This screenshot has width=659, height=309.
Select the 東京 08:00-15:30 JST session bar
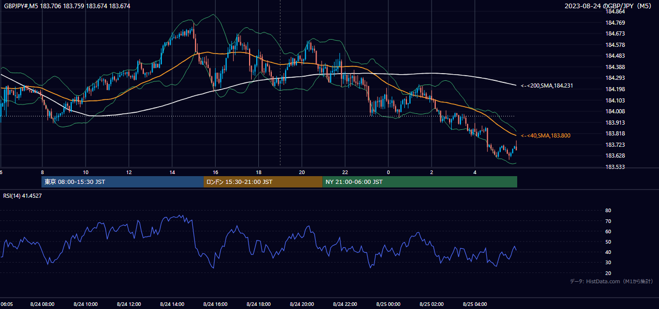pyautogui.click(x=123, y=182)
